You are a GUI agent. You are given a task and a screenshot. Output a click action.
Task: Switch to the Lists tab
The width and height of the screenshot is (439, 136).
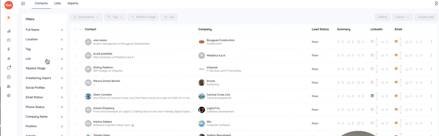(58, 3)
